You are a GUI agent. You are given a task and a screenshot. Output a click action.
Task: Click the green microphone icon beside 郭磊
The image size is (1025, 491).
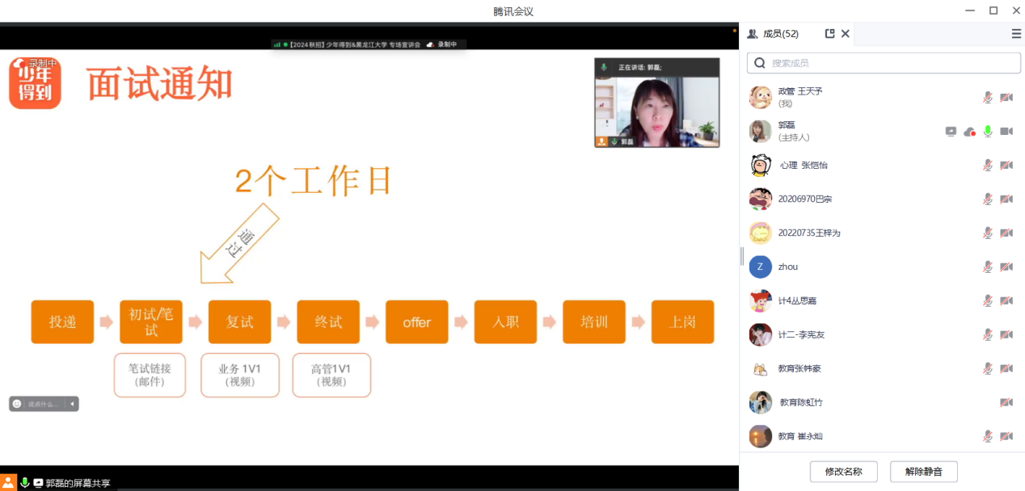[987, 132]
